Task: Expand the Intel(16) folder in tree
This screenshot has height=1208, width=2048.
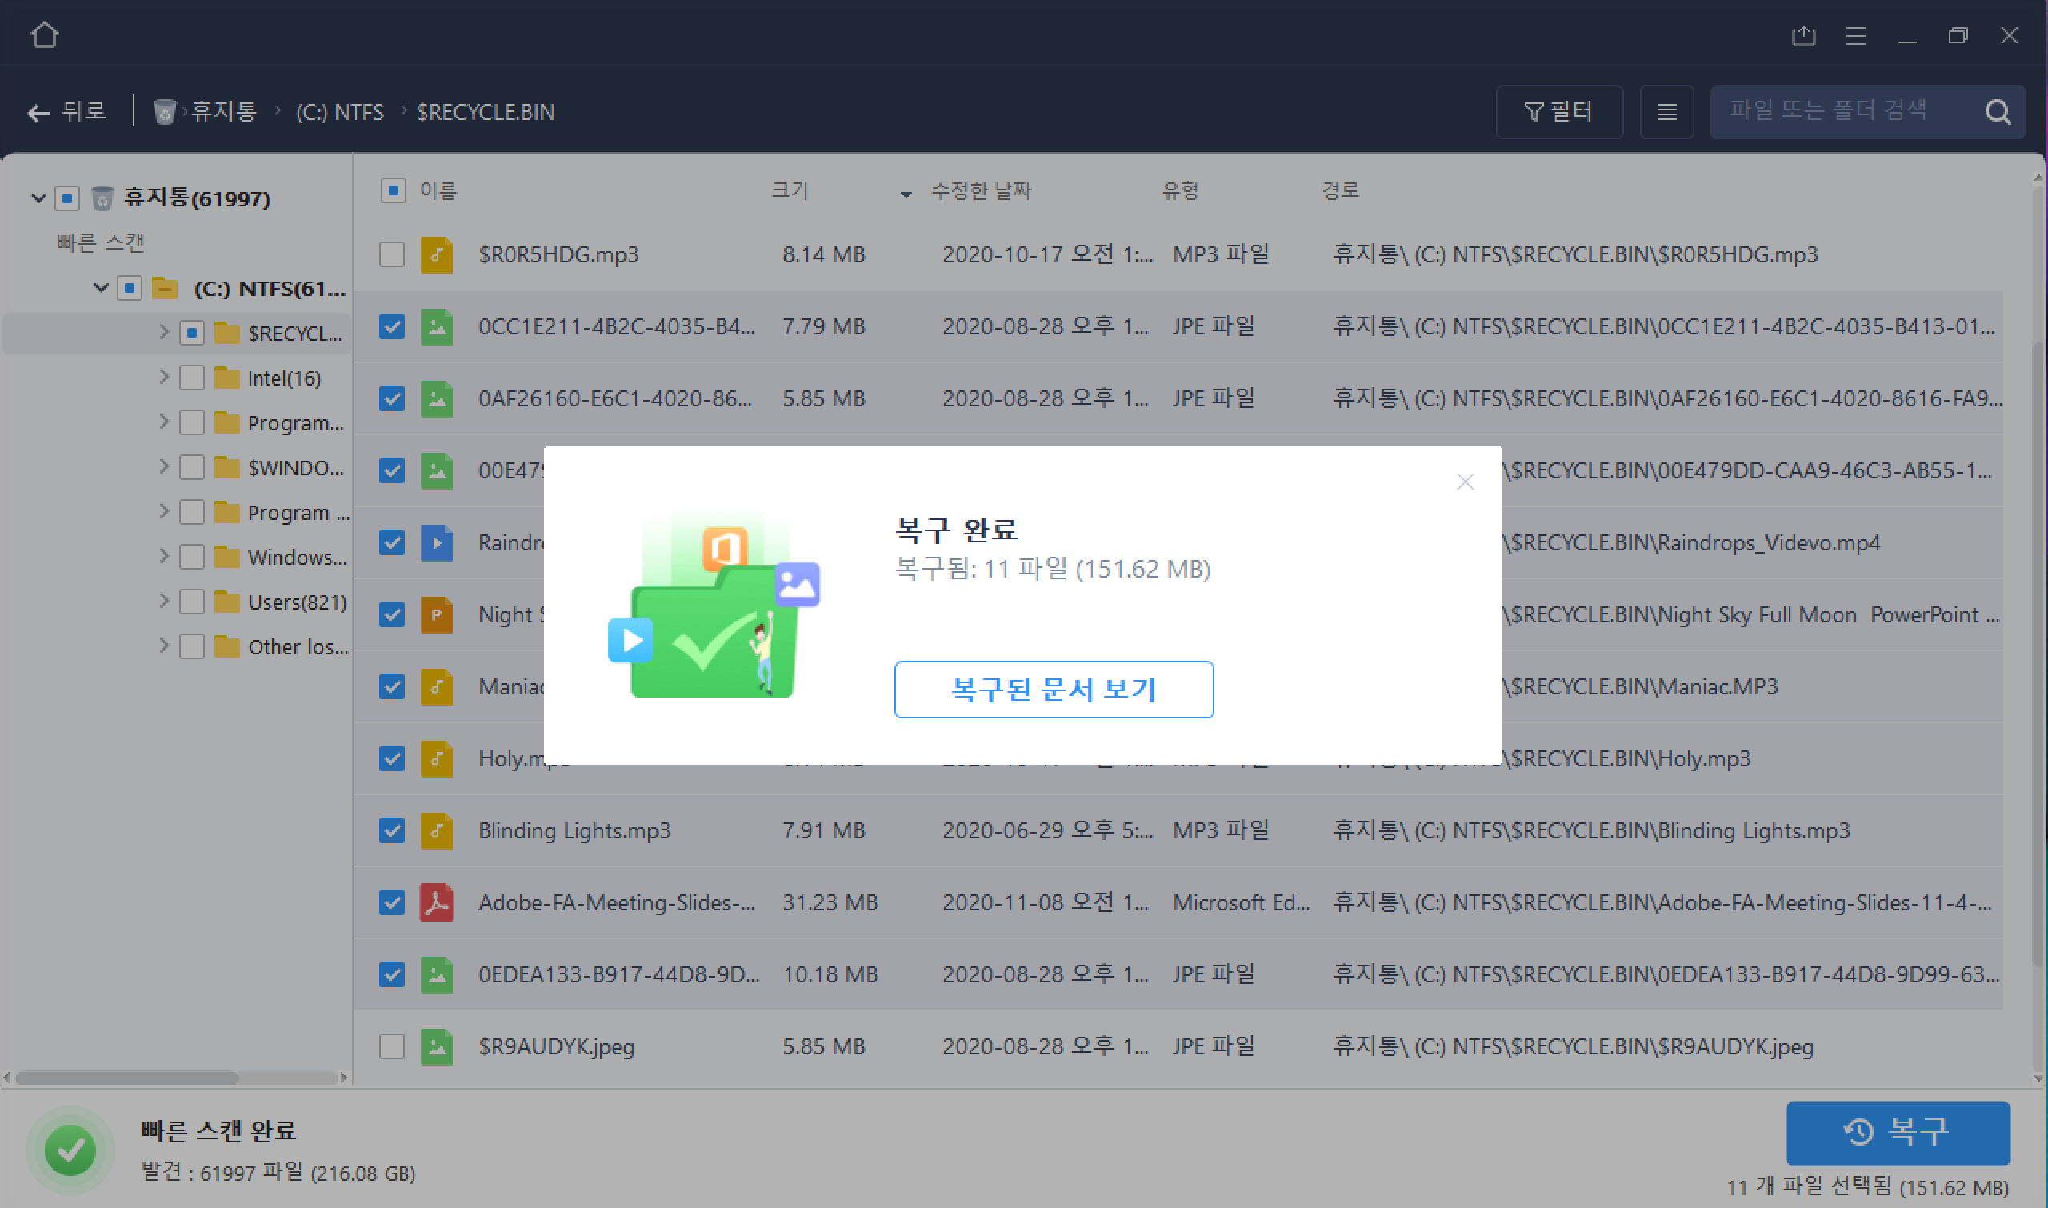Action: coord(164,377)
